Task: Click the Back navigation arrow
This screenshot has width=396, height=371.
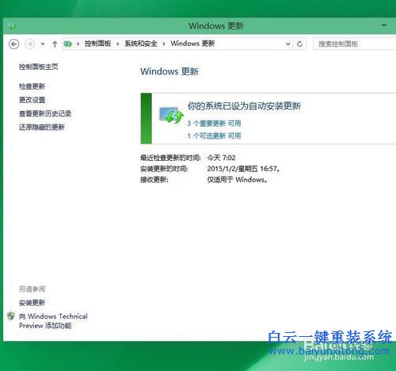Action: pyautogui.click(x=14, y=44)
